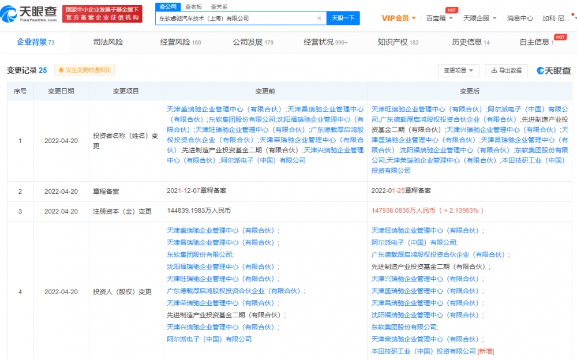This screenshot has height=360, width=577.
Task: Click the 变更前 column header
Action: pyautogui.click(x=265, y=91)
